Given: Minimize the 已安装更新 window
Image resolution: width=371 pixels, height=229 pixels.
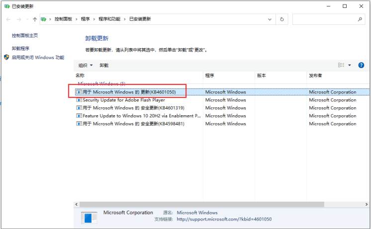Looking at the screenshot, I should (328, 6).
